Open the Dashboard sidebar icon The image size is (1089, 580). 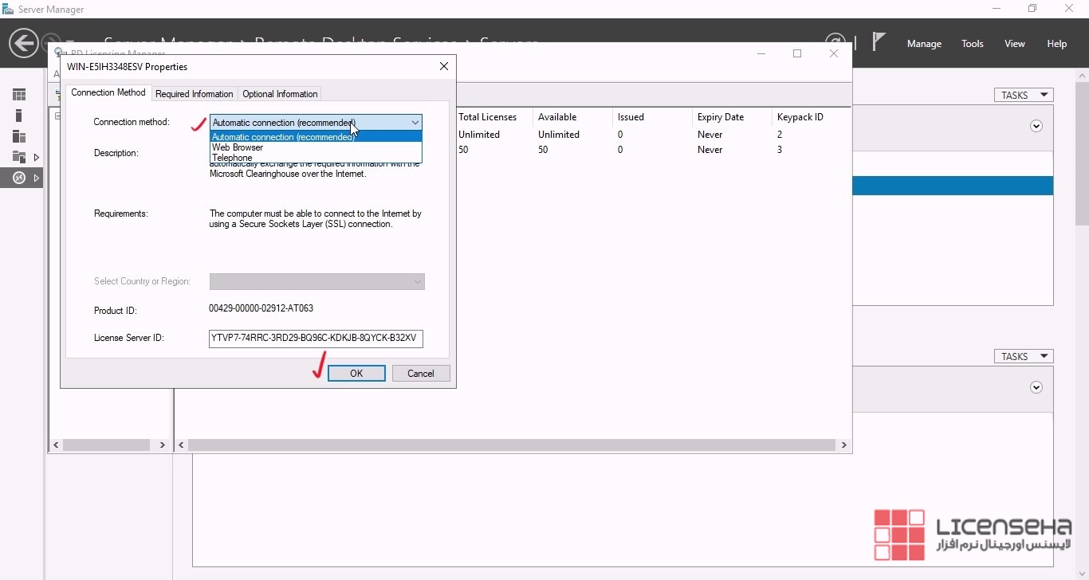(19, 95)
